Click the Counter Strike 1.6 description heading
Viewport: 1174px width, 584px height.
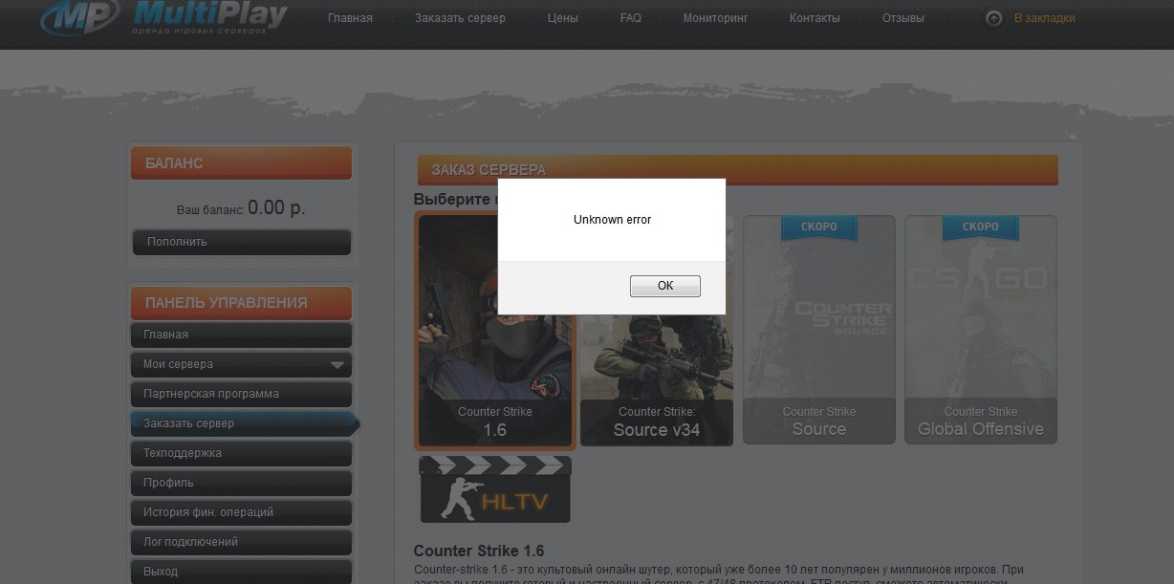(x=479, y=552)
